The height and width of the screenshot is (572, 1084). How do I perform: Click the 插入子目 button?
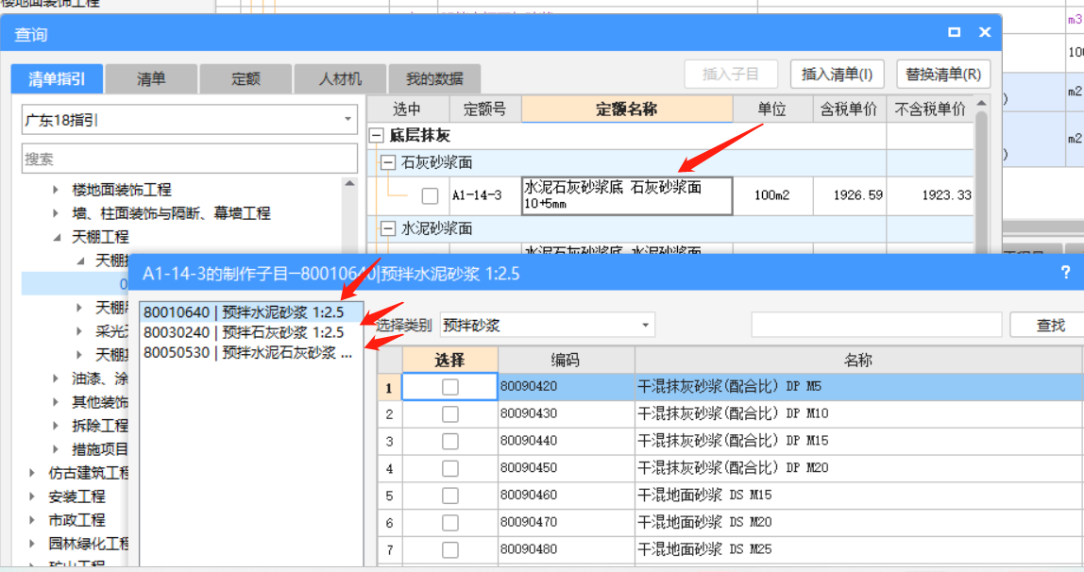(x=731, y=74)
